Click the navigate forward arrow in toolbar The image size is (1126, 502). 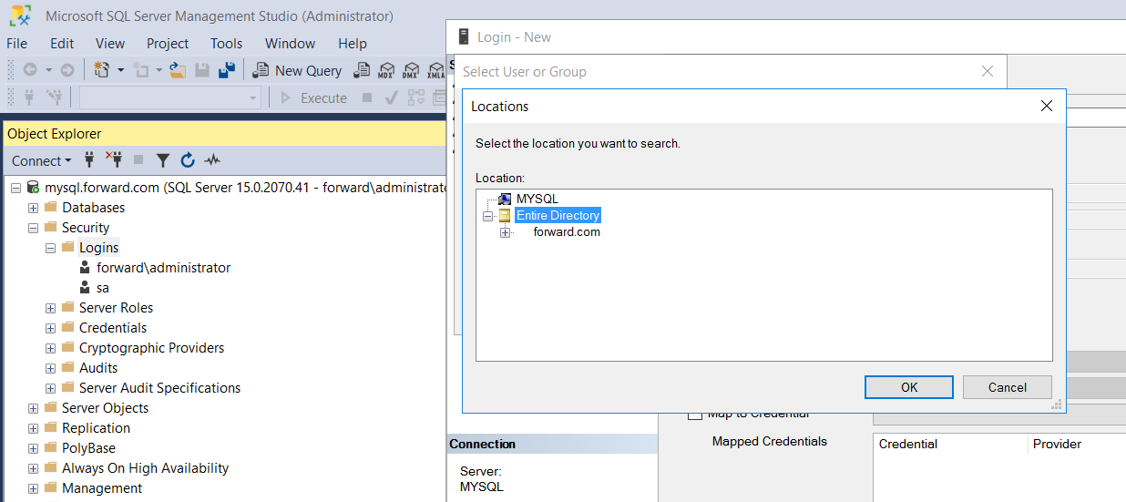(67, 70)
